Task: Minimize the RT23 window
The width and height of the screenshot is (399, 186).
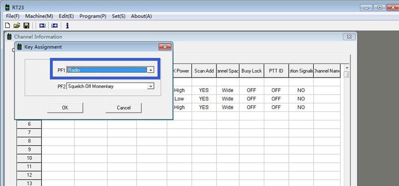Action: pyautogui.click(x=366, y=7)
